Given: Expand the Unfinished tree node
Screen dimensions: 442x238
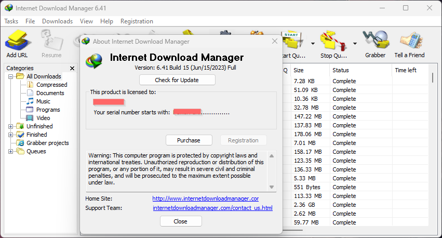Looking at the screenshot, I should [11, 126].
